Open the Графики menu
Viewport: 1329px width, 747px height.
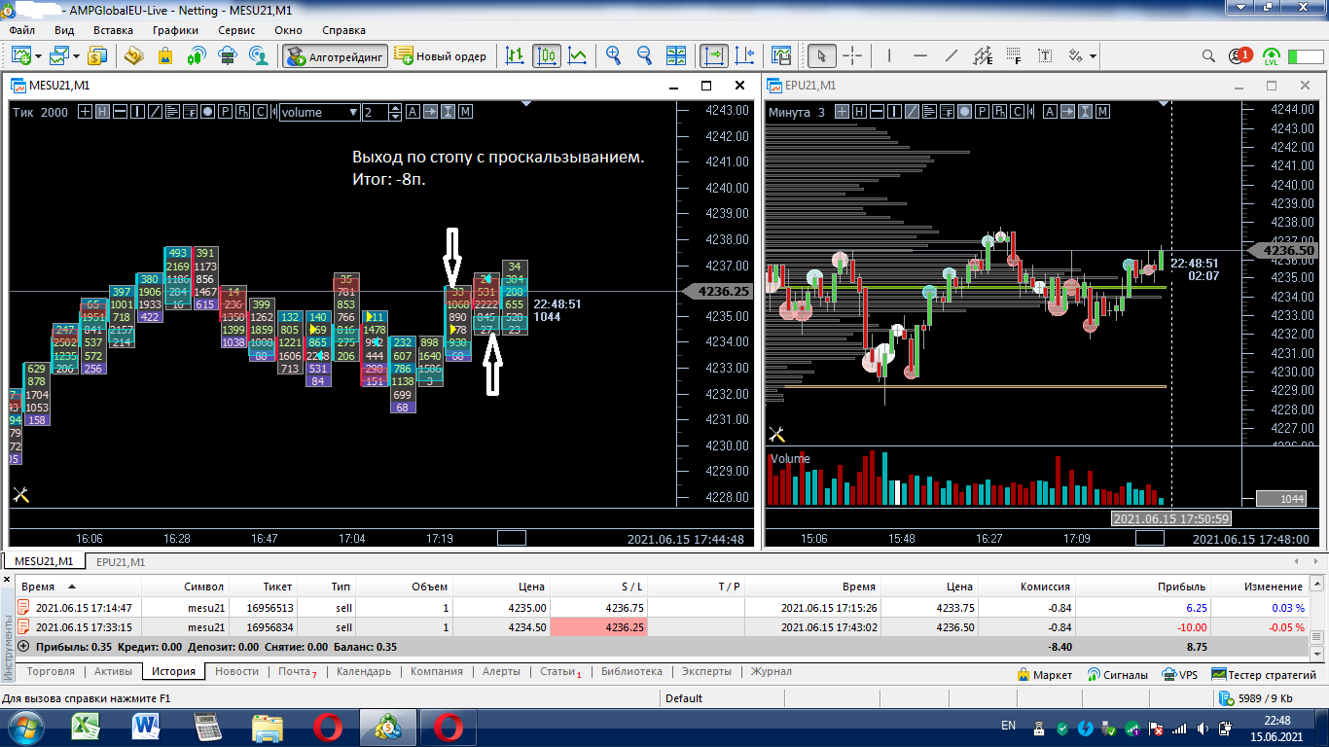pyautogui.click(x=175, y=30)
